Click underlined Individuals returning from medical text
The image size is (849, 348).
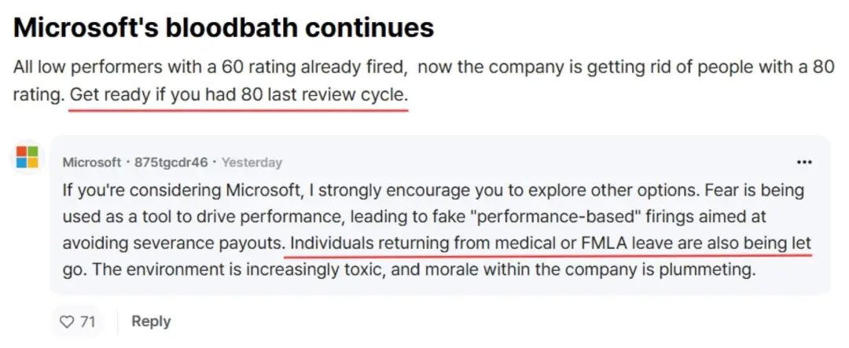click(550, 243)
